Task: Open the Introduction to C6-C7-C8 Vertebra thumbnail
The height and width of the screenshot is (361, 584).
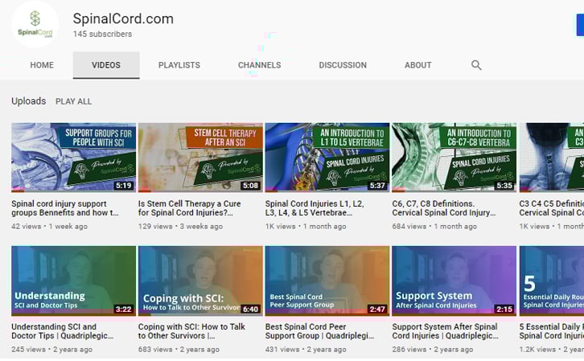Action: 454,158
